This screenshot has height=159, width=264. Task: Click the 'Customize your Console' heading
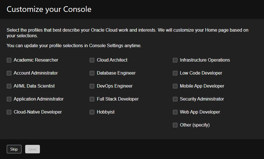(49, 9)
